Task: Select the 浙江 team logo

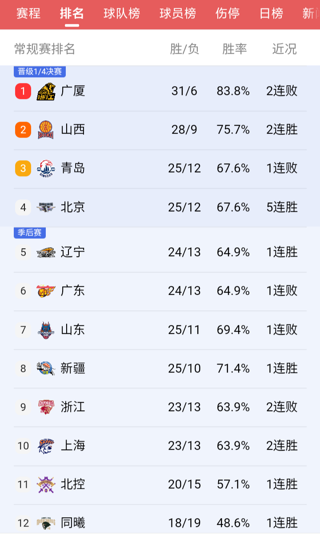Action: [x=46, y=407]
